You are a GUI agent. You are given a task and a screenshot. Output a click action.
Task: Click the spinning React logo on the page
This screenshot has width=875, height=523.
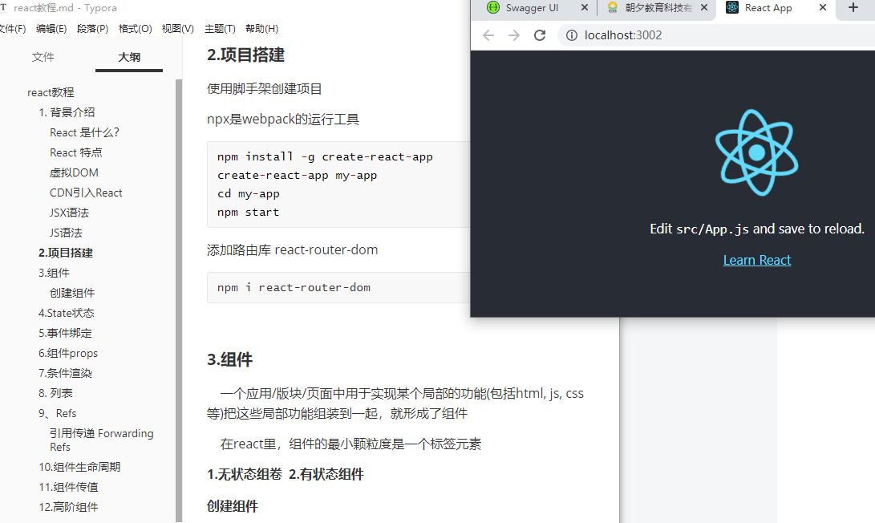point(755,153)
